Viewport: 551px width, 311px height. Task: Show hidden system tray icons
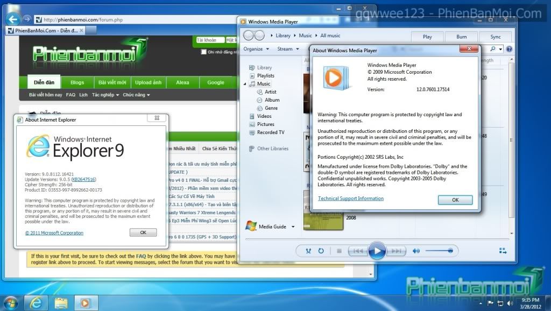click(x=481, y=303)
